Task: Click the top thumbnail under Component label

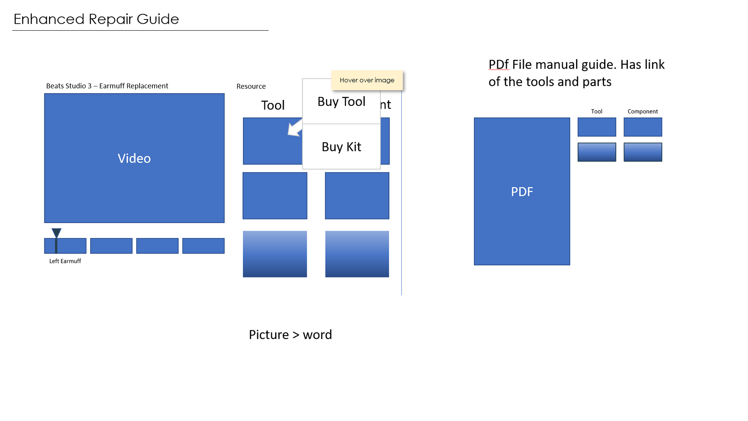Action: (642, 127)
